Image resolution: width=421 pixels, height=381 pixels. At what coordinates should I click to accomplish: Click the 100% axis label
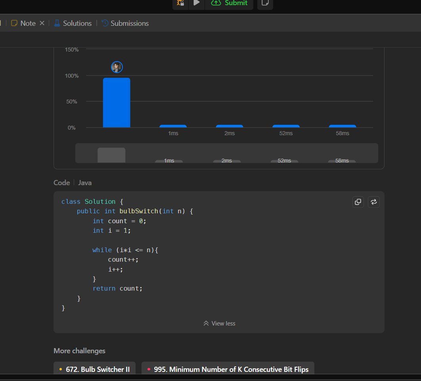click(72, 76)
